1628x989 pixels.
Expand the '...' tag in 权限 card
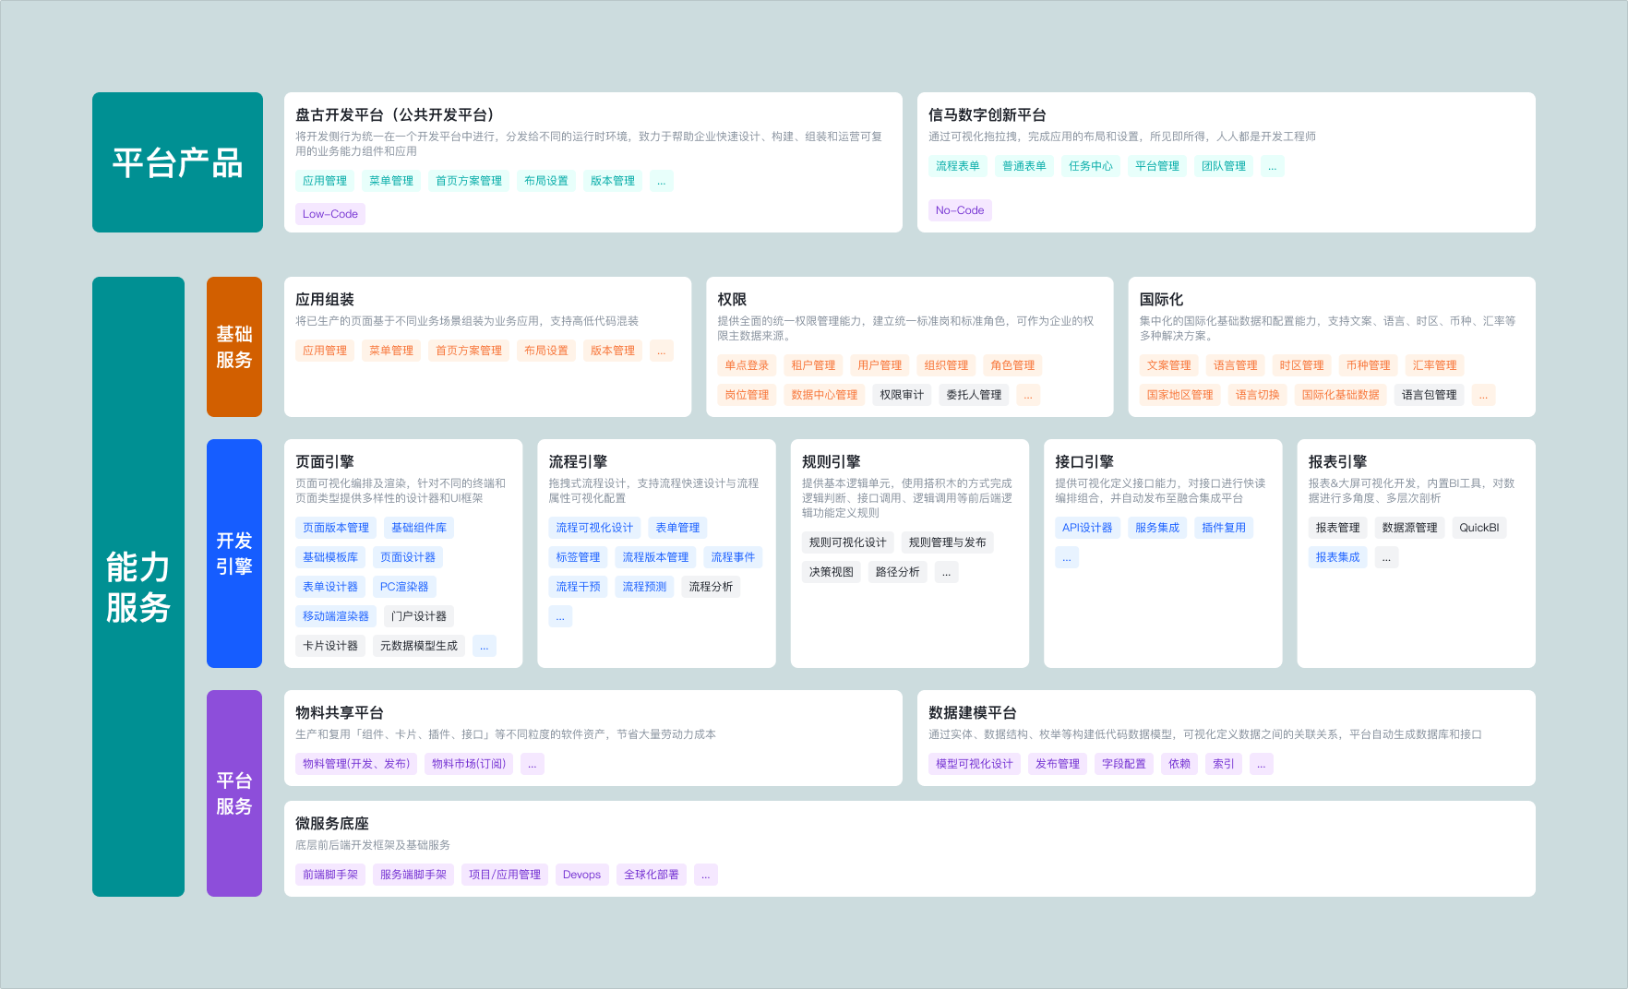pyautogui.click(x=1028, y=395)
